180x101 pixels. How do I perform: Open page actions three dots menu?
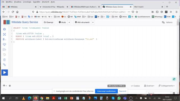129,12
